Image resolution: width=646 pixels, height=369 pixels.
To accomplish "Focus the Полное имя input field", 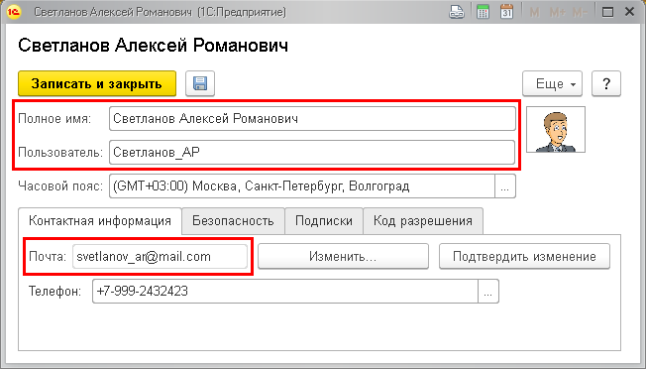I will (312, 119).
